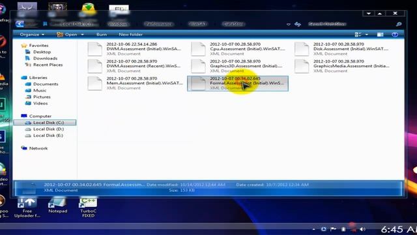Viewport: 417px width, 235px height.
Task: Click the Mem.Assessment file's document icon
Action: click(95, 84)
